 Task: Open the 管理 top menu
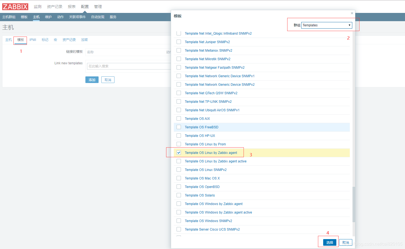point(98,7)
